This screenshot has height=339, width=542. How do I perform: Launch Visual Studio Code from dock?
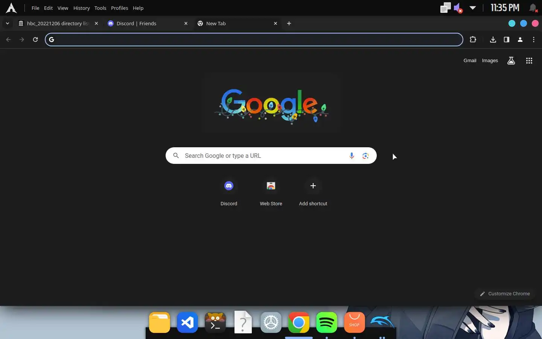click(187, 322)
